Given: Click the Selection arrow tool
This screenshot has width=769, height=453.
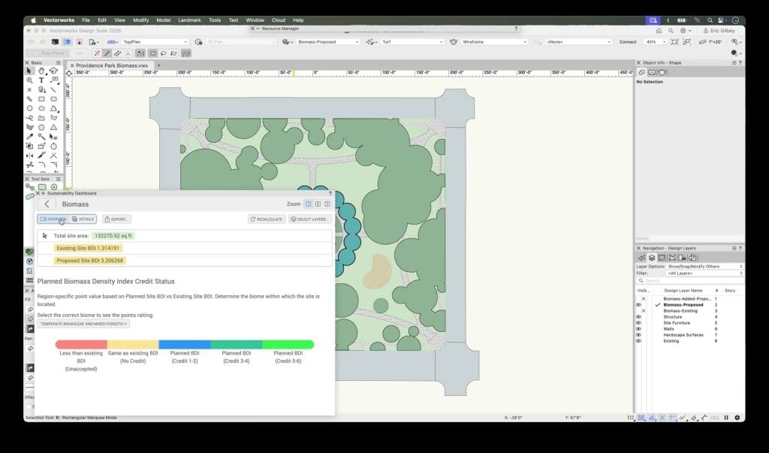Looking at the screenshot, I should (29, 71).
